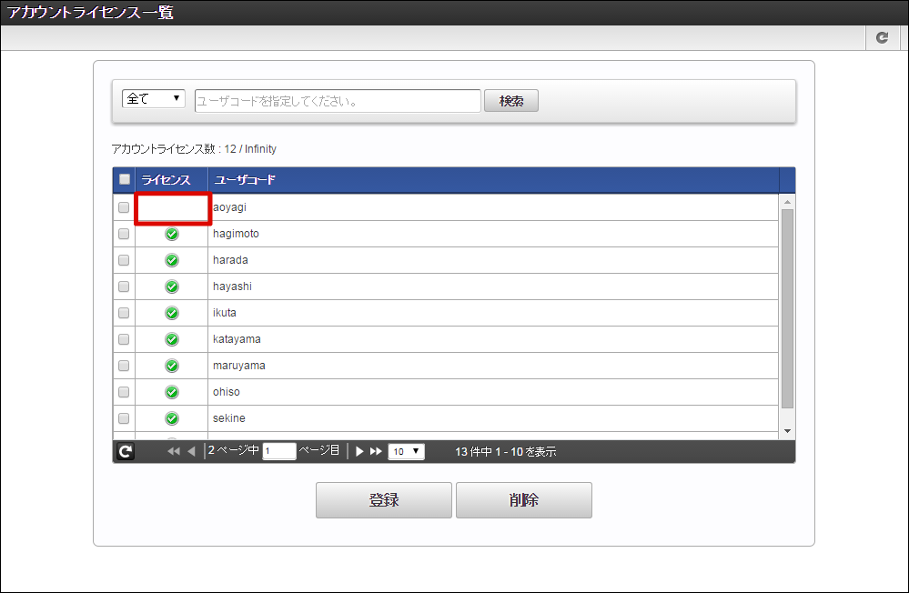The height and width of the screenshot is (593, 909).
Task: Select the ohiso user code cell
Action: 493,392
